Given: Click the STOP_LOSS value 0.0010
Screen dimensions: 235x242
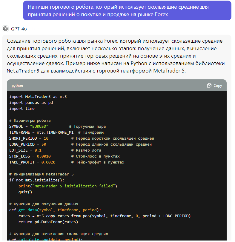Looking at the screenshot, I should (x=44, y=156).
